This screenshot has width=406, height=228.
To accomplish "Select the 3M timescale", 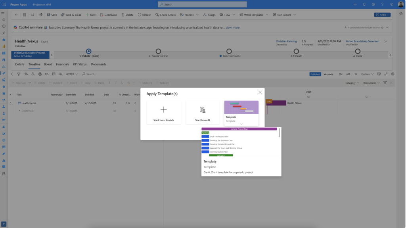I will coord(341,74).
